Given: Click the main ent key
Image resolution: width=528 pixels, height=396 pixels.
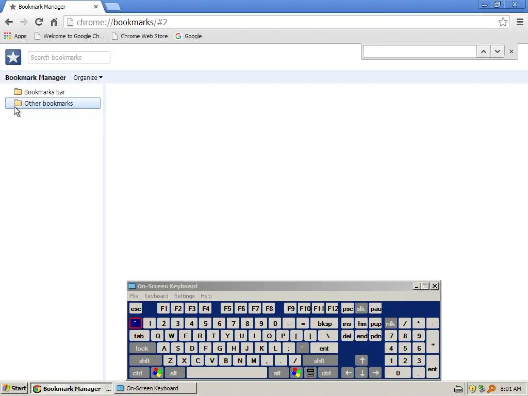Looking at the screenshot, I should coord(324,348).
